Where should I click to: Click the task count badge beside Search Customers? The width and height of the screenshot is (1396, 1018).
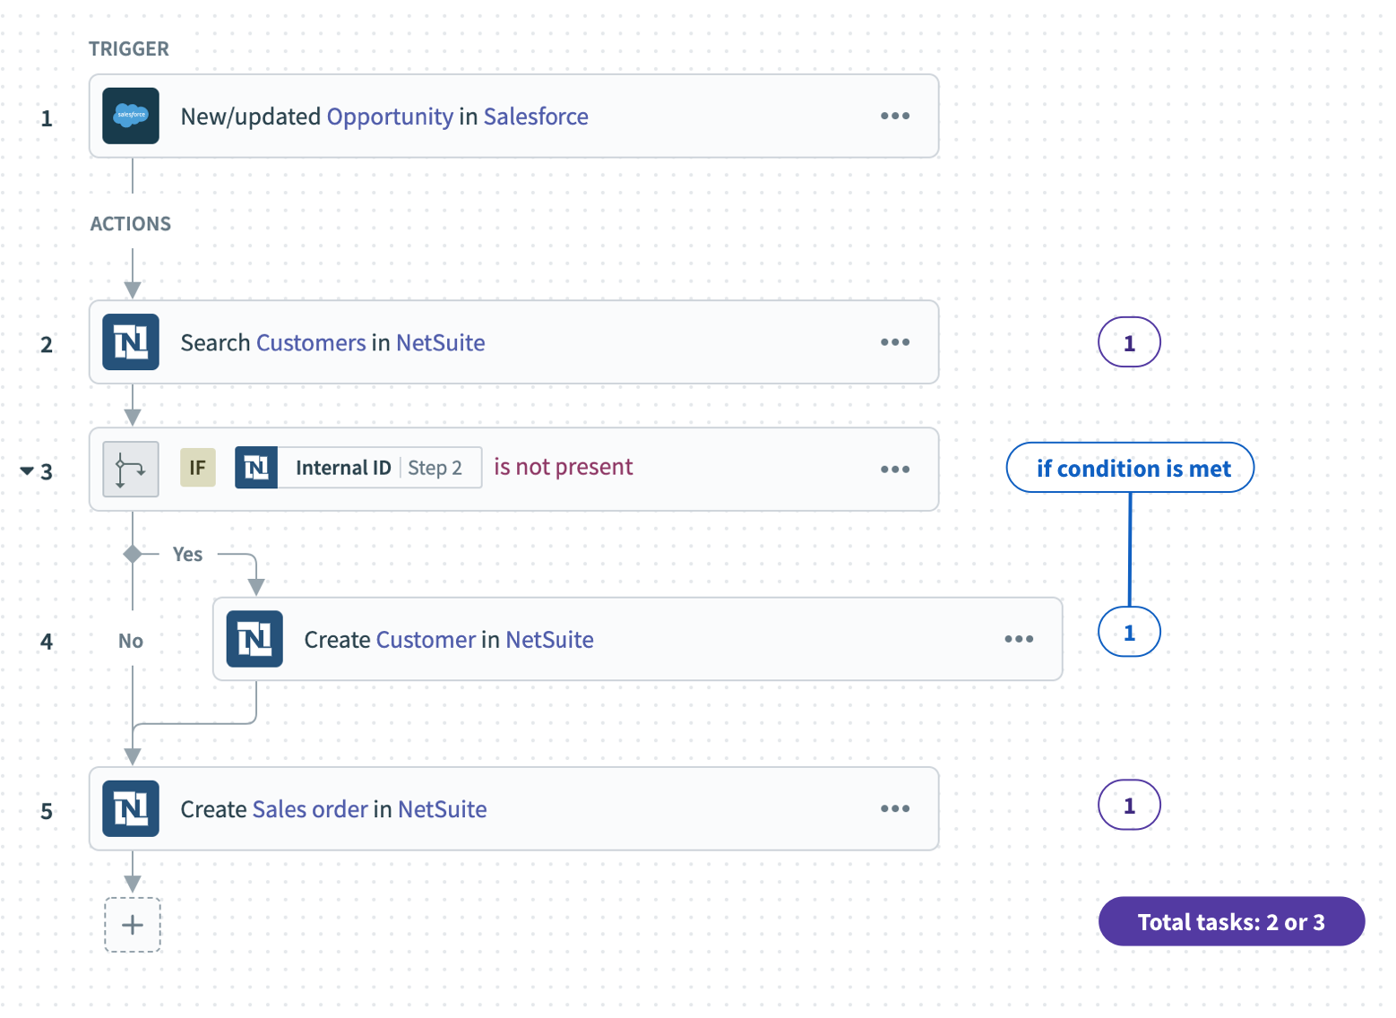click(1129, 342)
